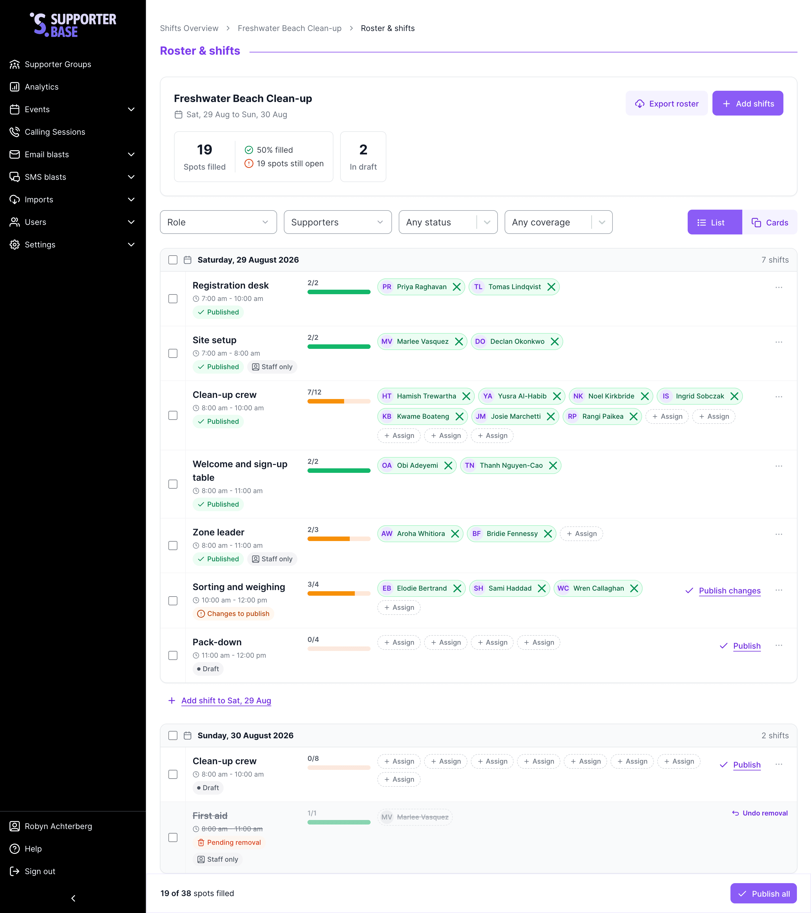The width and height of the screenshot is (811, 913).
Task: Check the Welcome and sign-up table shift
Action: click(173, 484)
